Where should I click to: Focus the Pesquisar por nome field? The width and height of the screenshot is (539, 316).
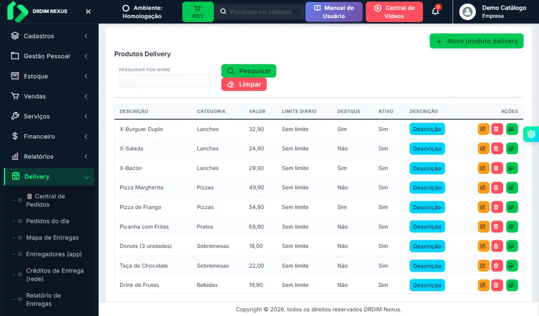pyautogui.click(x=165, y=81)
